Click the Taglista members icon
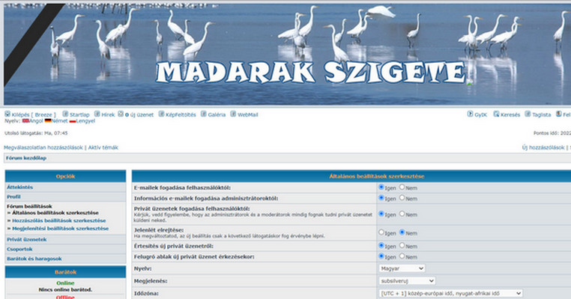The height and width of the screenshot is (299, 571). (x=528, y=114)
